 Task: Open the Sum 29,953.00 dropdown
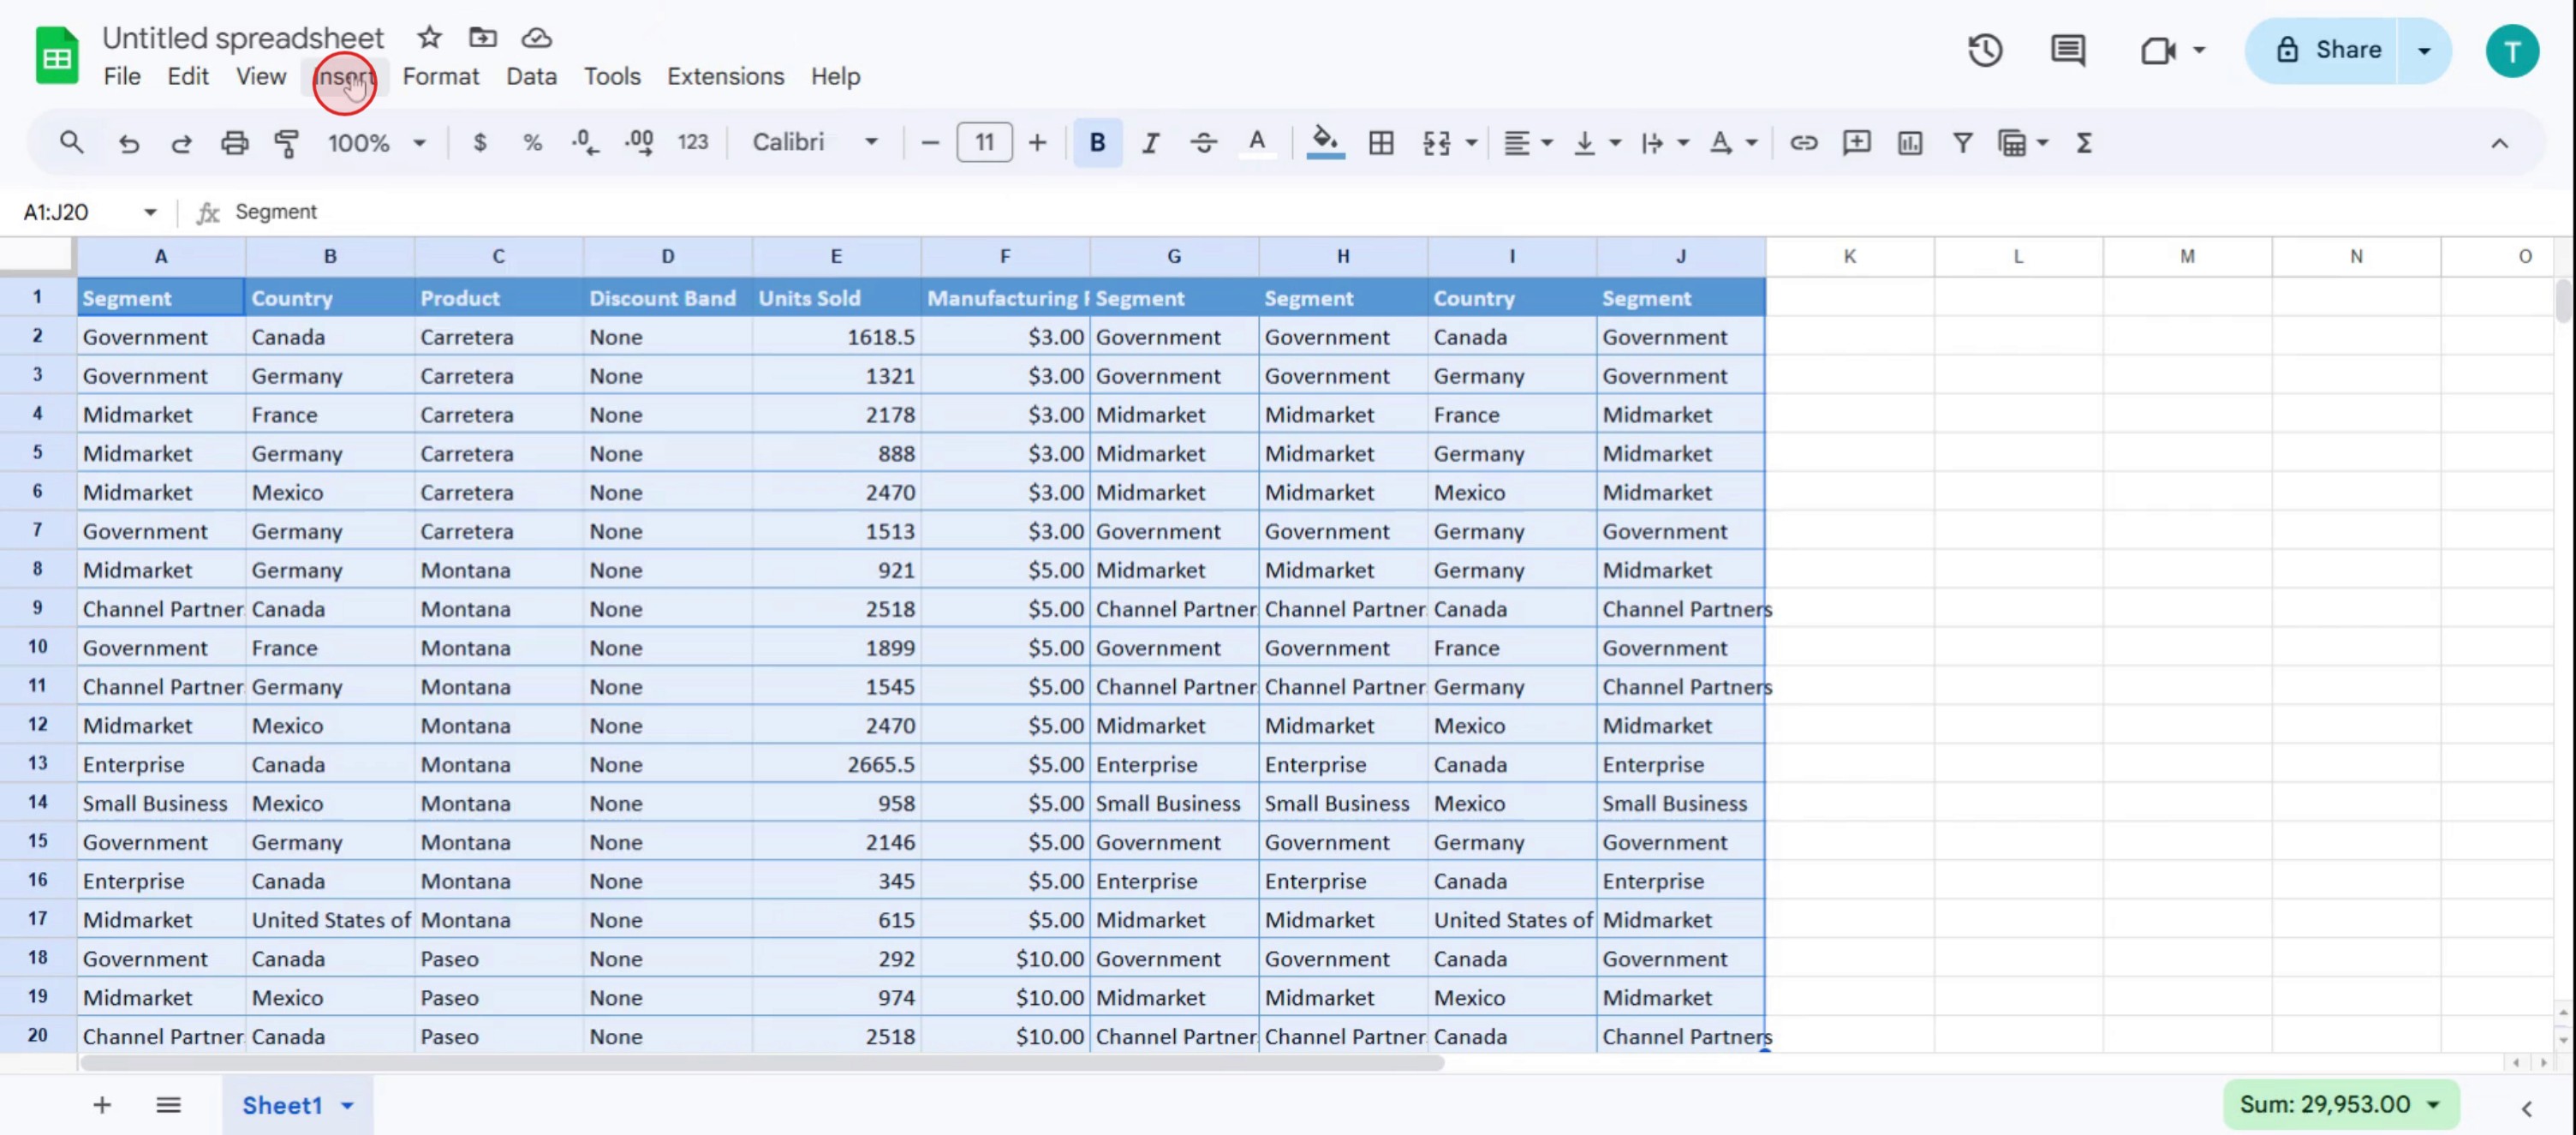click(x=2340, y=1104)
